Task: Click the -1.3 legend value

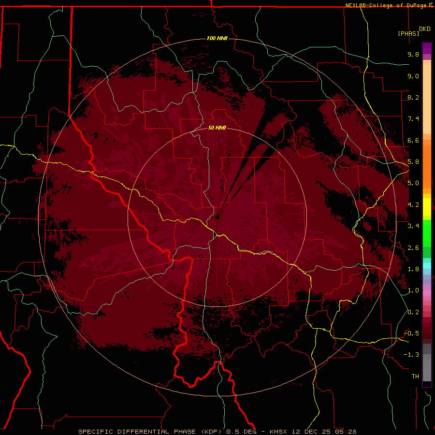Action: (411, 355)
